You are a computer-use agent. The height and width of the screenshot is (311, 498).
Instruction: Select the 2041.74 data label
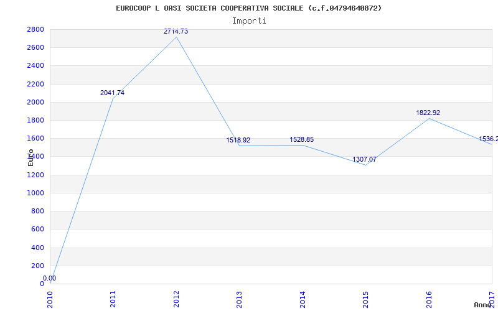pos(113,93)
